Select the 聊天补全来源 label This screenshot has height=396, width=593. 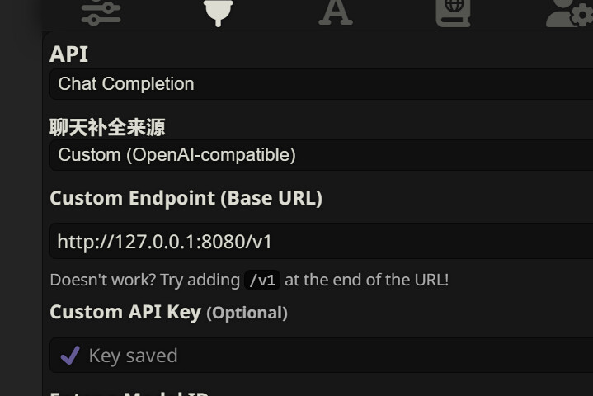pyautogui.click(x=107, y=127)
